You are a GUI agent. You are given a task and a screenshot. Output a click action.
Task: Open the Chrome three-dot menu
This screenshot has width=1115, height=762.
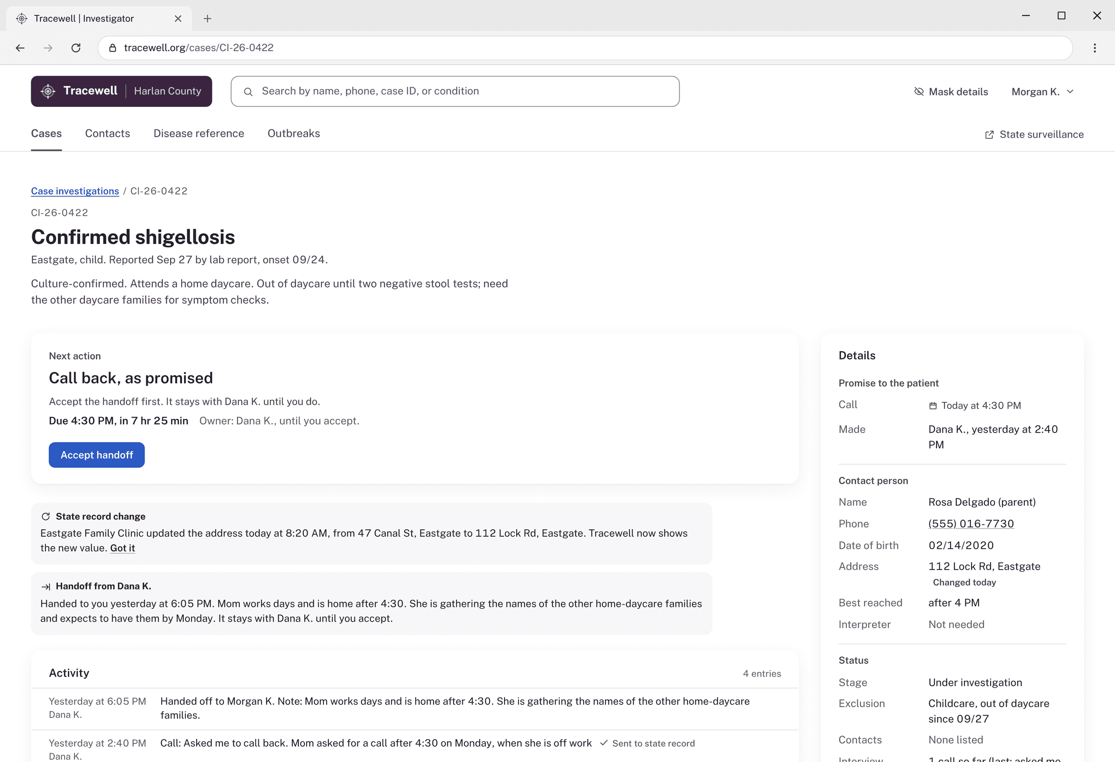(x=1095, y=48)
